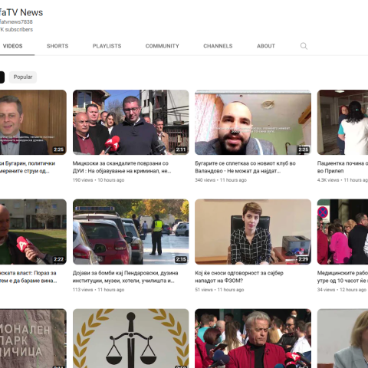The width and height of the screenshot is (368, 368).
Task: Click '190 views • 10 hours ago' text
Action: 98,180
